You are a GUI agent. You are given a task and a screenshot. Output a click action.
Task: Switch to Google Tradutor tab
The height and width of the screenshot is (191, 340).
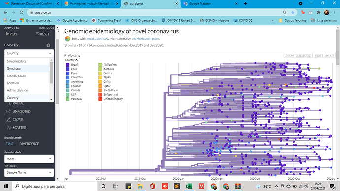(210, 3)
